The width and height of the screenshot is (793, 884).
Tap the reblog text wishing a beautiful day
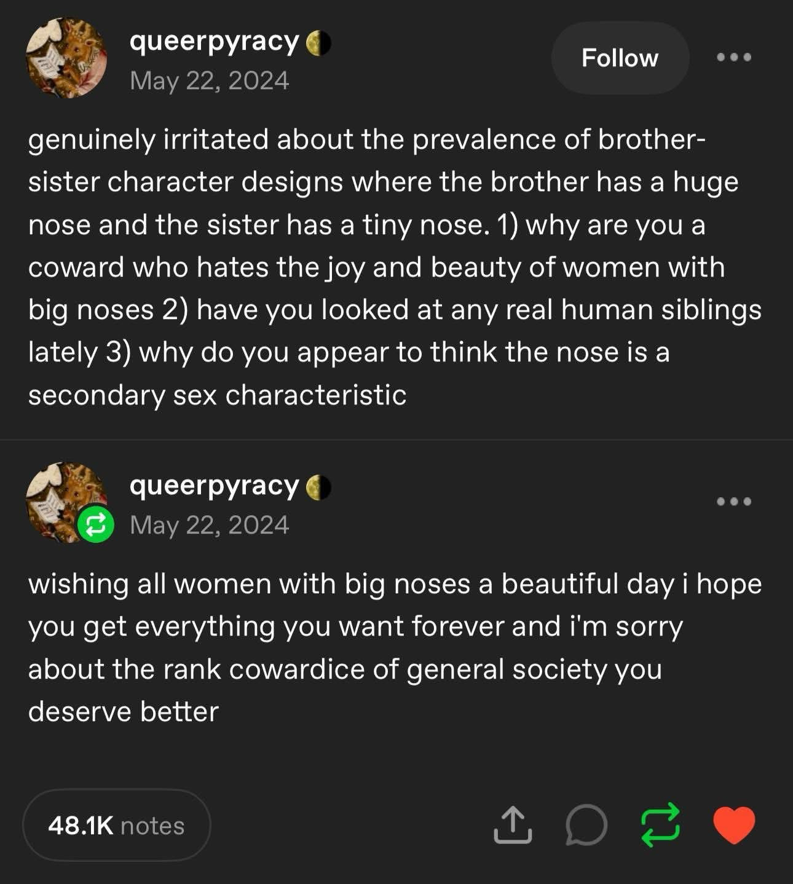393,647
